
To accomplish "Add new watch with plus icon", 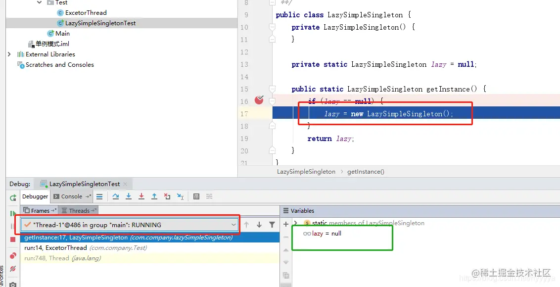I will coord(286,224).
